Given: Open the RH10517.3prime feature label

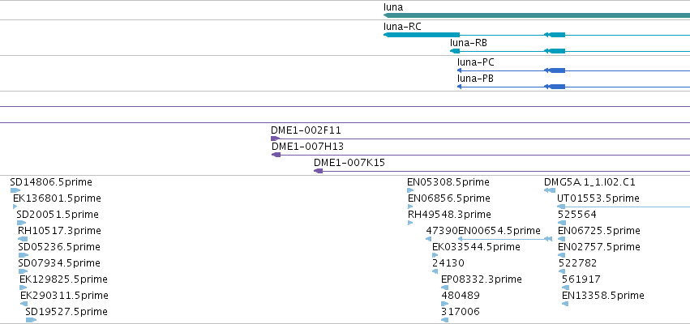Looking at the screenshot, I should (59, 230).
